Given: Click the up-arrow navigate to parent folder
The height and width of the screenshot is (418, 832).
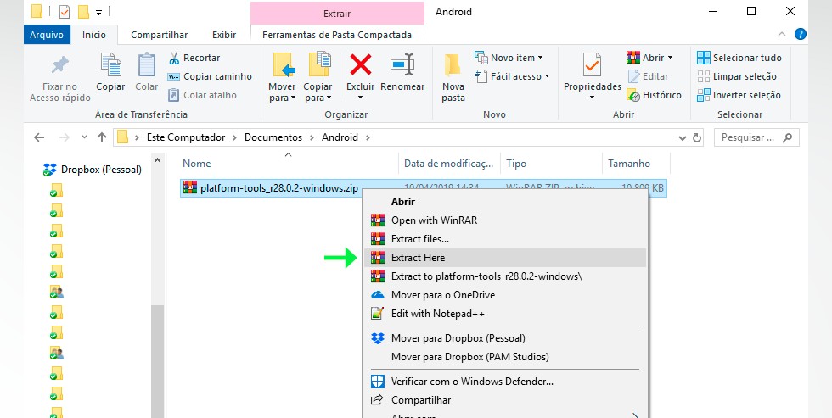Looking at the screenshot, I should click(102, 137).
